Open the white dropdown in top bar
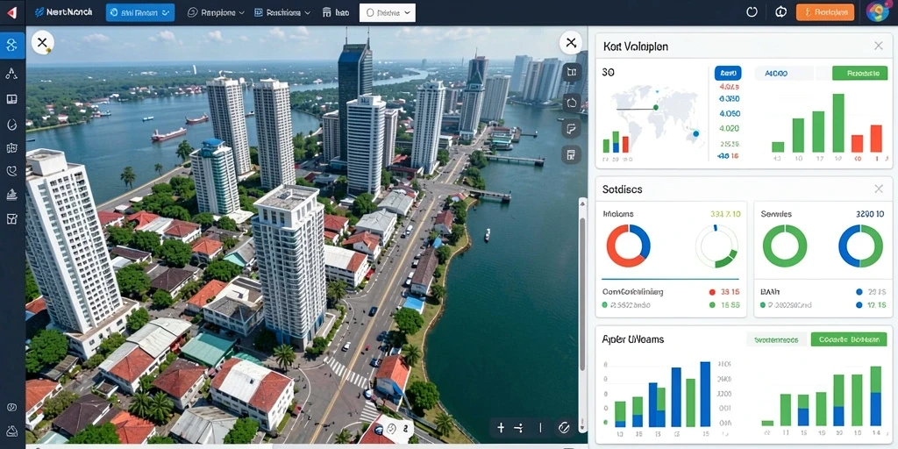Image resolution: width=898 pixels, height=449 pixels. coord(387,12)
